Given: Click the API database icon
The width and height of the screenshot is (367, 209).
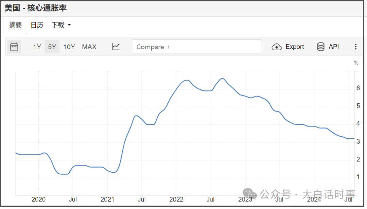Looking at the screenshot, I should pyautogui.click(x=321, y=47).
